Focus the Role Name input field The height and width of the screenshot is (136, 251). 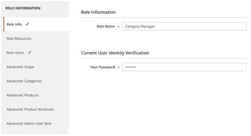pos(184,26)
